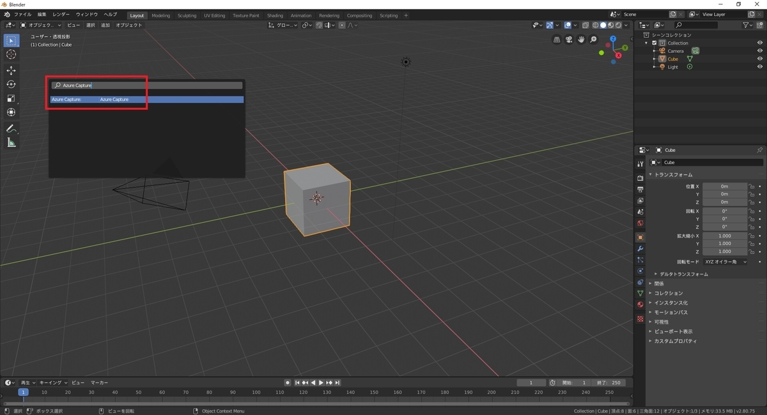Open the World properties tab
The height and width of the screenshot is (415, 767).
tap(640, 223)
